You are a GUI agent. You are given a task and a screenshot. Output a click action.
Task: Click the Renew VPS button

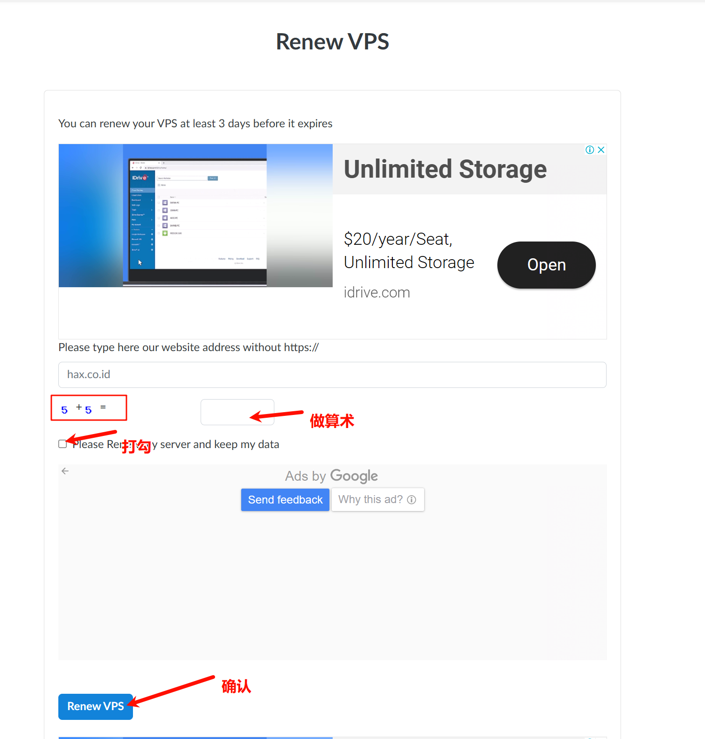pos(96,706)
